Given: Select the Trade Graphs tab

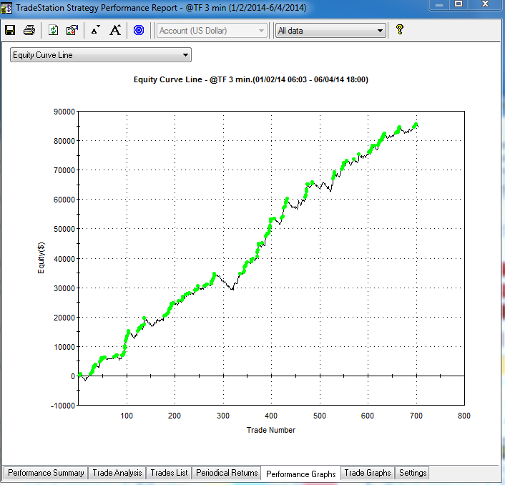Looking at the screenshot, I should [x=368, y=473].
